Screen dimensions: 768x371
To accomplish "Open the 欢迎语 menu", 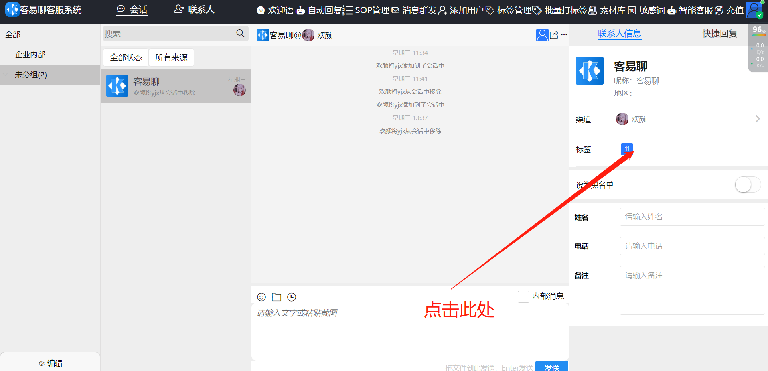I will pyautogui.click(x=275, y=10).
